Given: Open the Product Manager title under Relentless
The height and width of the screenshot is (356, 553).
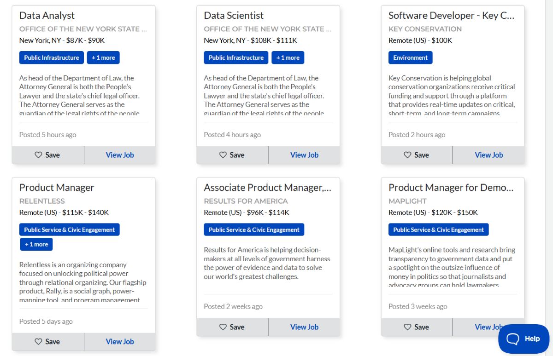Looking at the screenshot, I should click(x=57, y=187).
